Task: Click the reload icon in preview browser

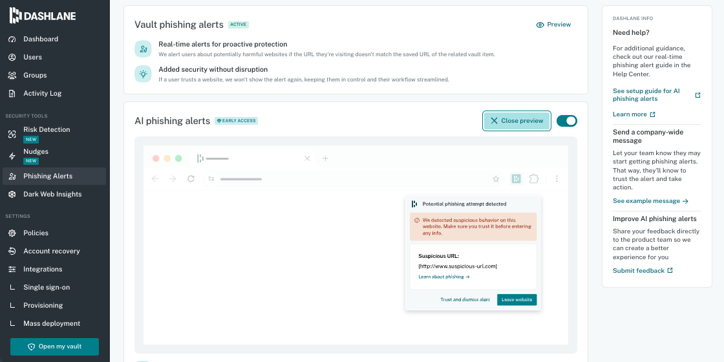Action: (x=191, y=178)
